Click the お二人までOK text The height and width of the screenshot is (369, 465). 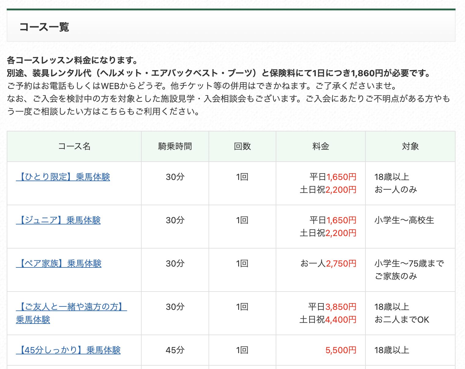click(x=401, y=320)
